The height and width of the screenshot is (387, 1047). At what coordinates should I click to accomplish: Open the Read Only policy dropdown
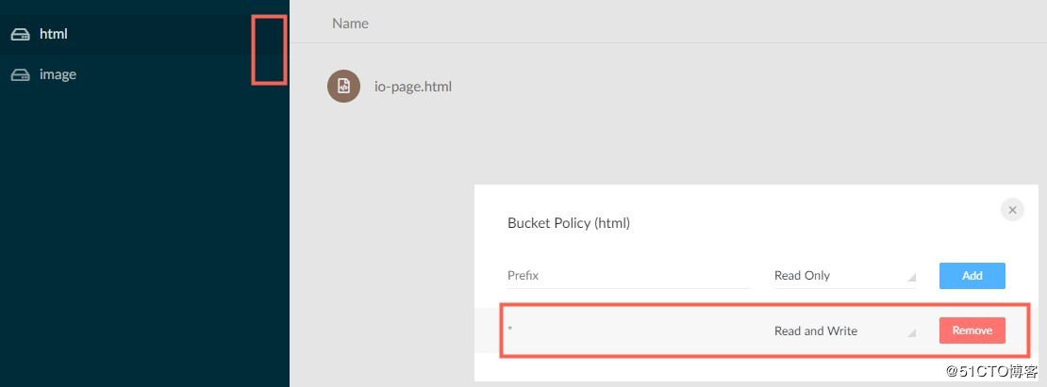[x=844, y=276]
